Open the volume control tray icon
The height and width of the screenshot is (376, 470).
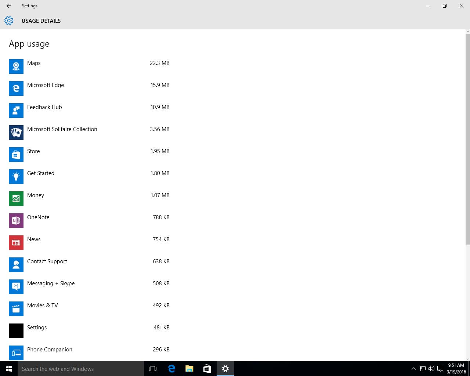[431, 369]
